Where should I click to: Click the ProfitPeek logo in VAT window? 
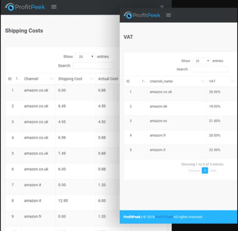(142, 15)
